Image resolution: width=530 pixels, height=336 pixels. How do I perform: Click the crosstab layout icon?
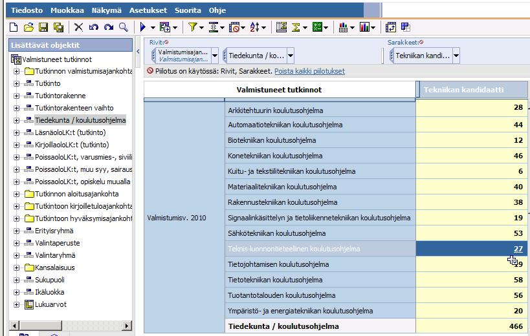click(405, 27)
